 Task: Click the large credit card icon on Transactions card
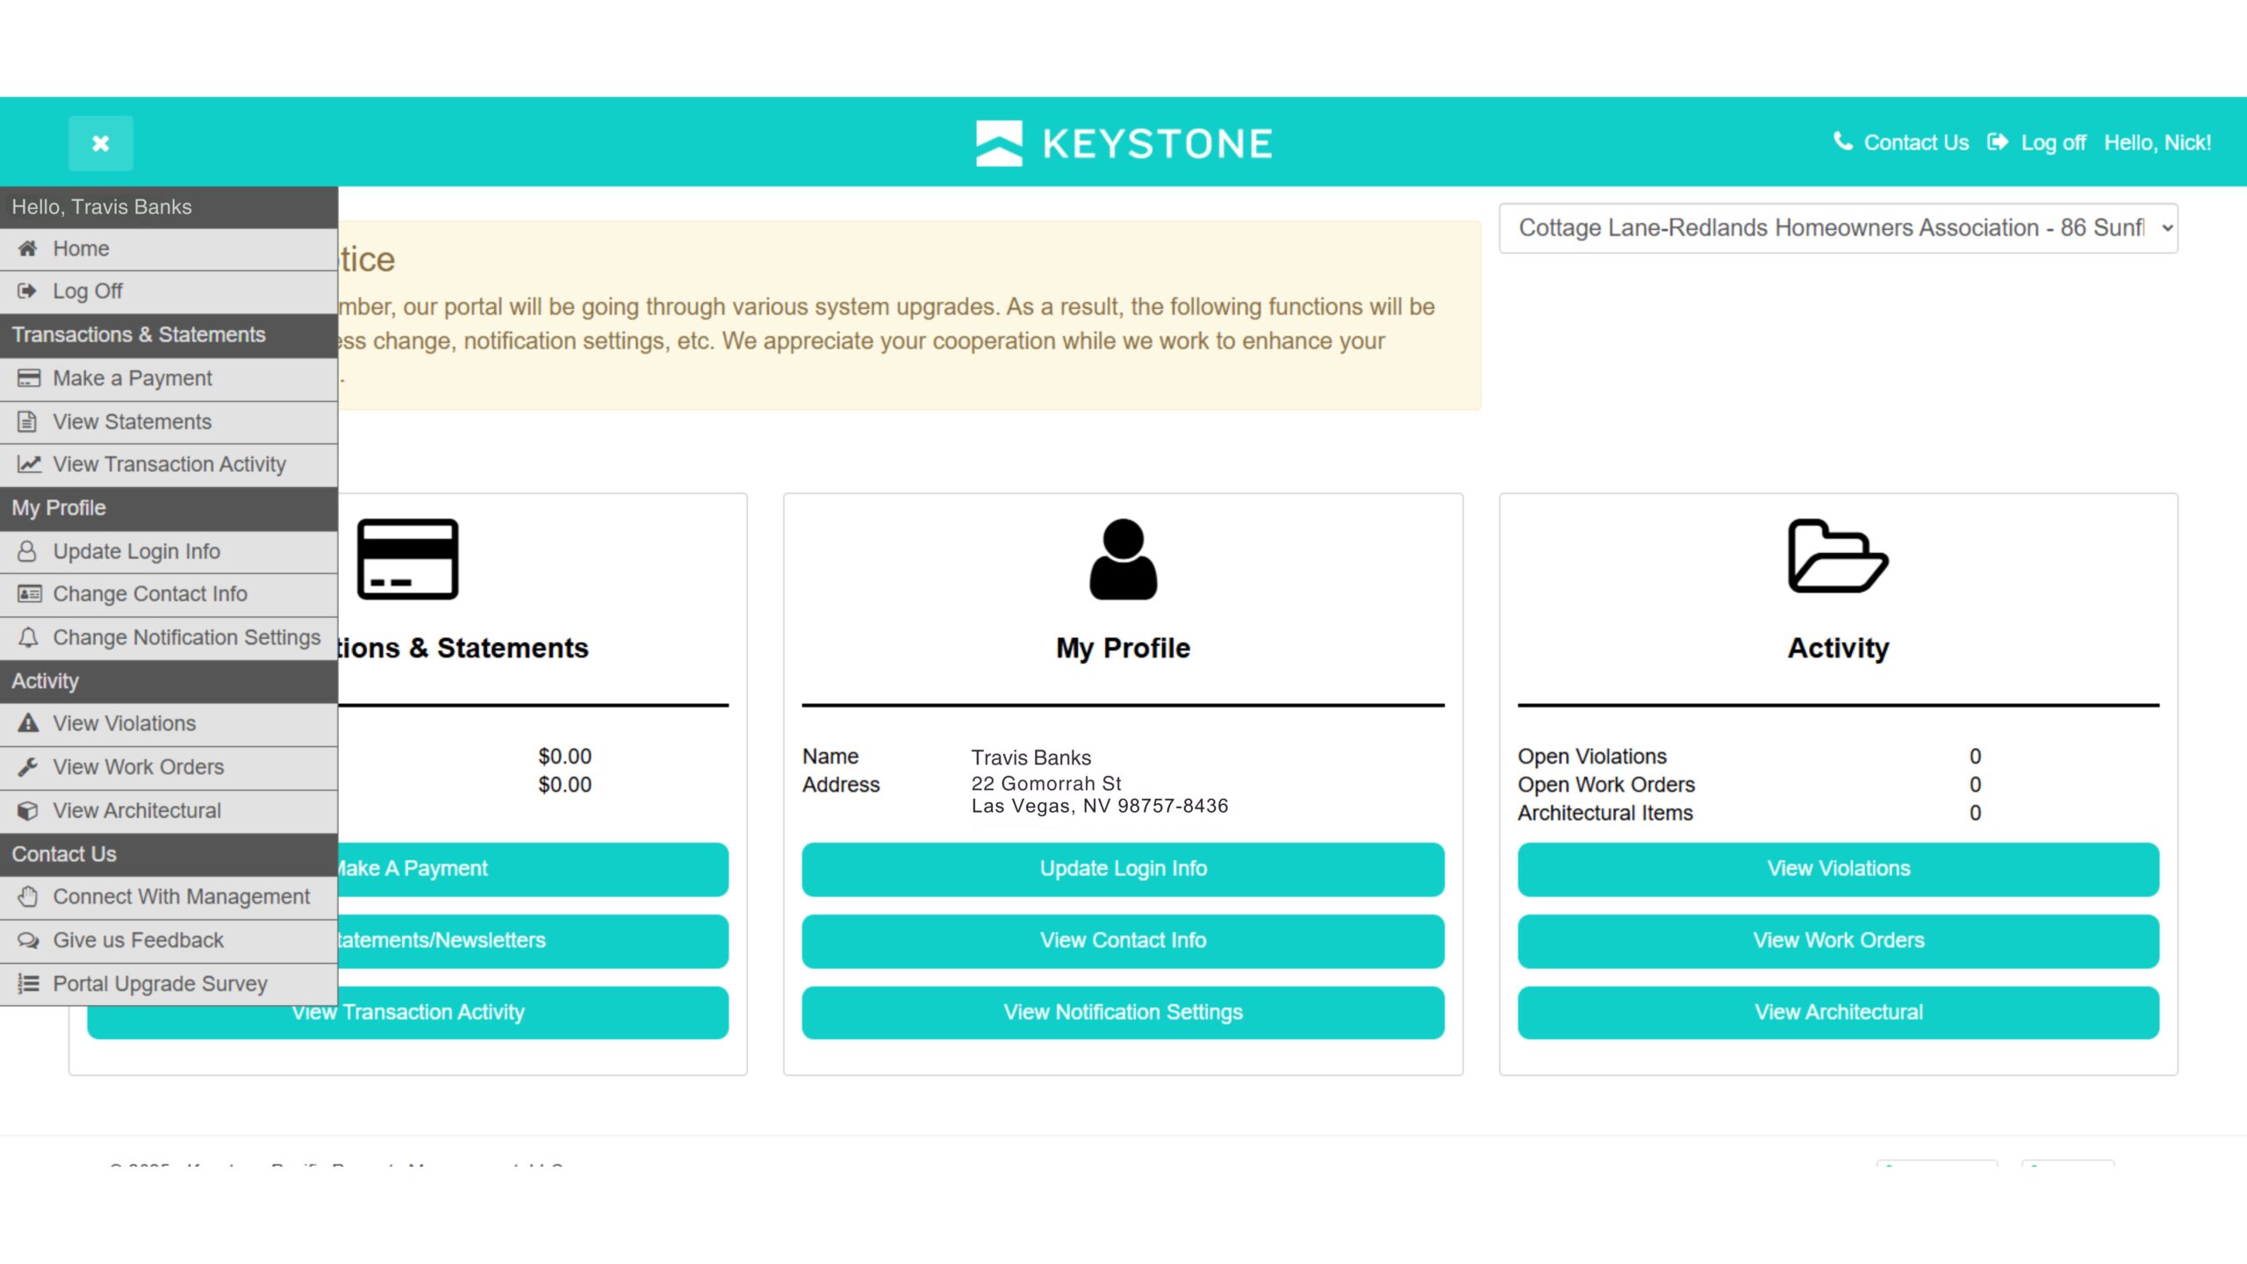point(407,559)
